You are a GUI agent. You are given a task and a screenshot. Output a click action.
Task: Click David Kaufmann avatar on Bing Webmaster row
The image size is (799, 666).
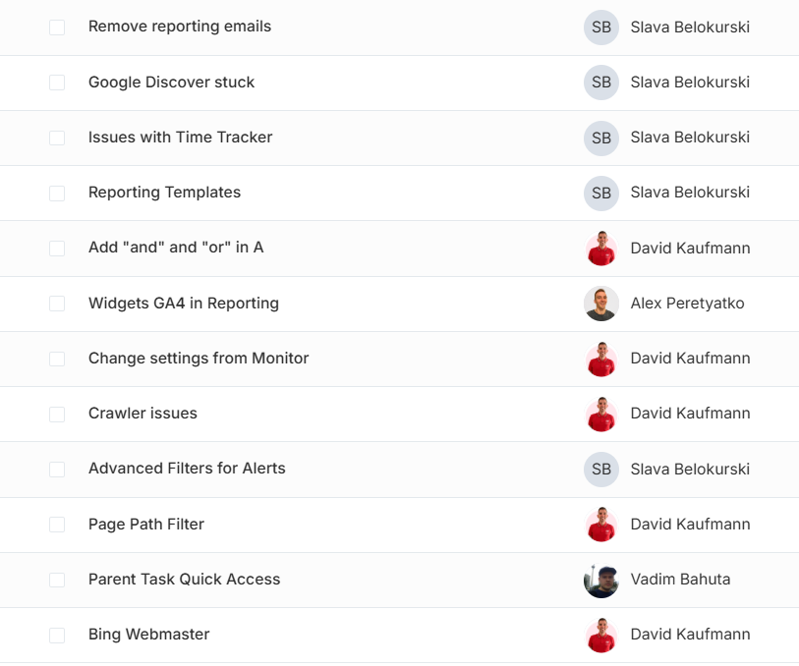pyautogui.click(x=600, y=635)
